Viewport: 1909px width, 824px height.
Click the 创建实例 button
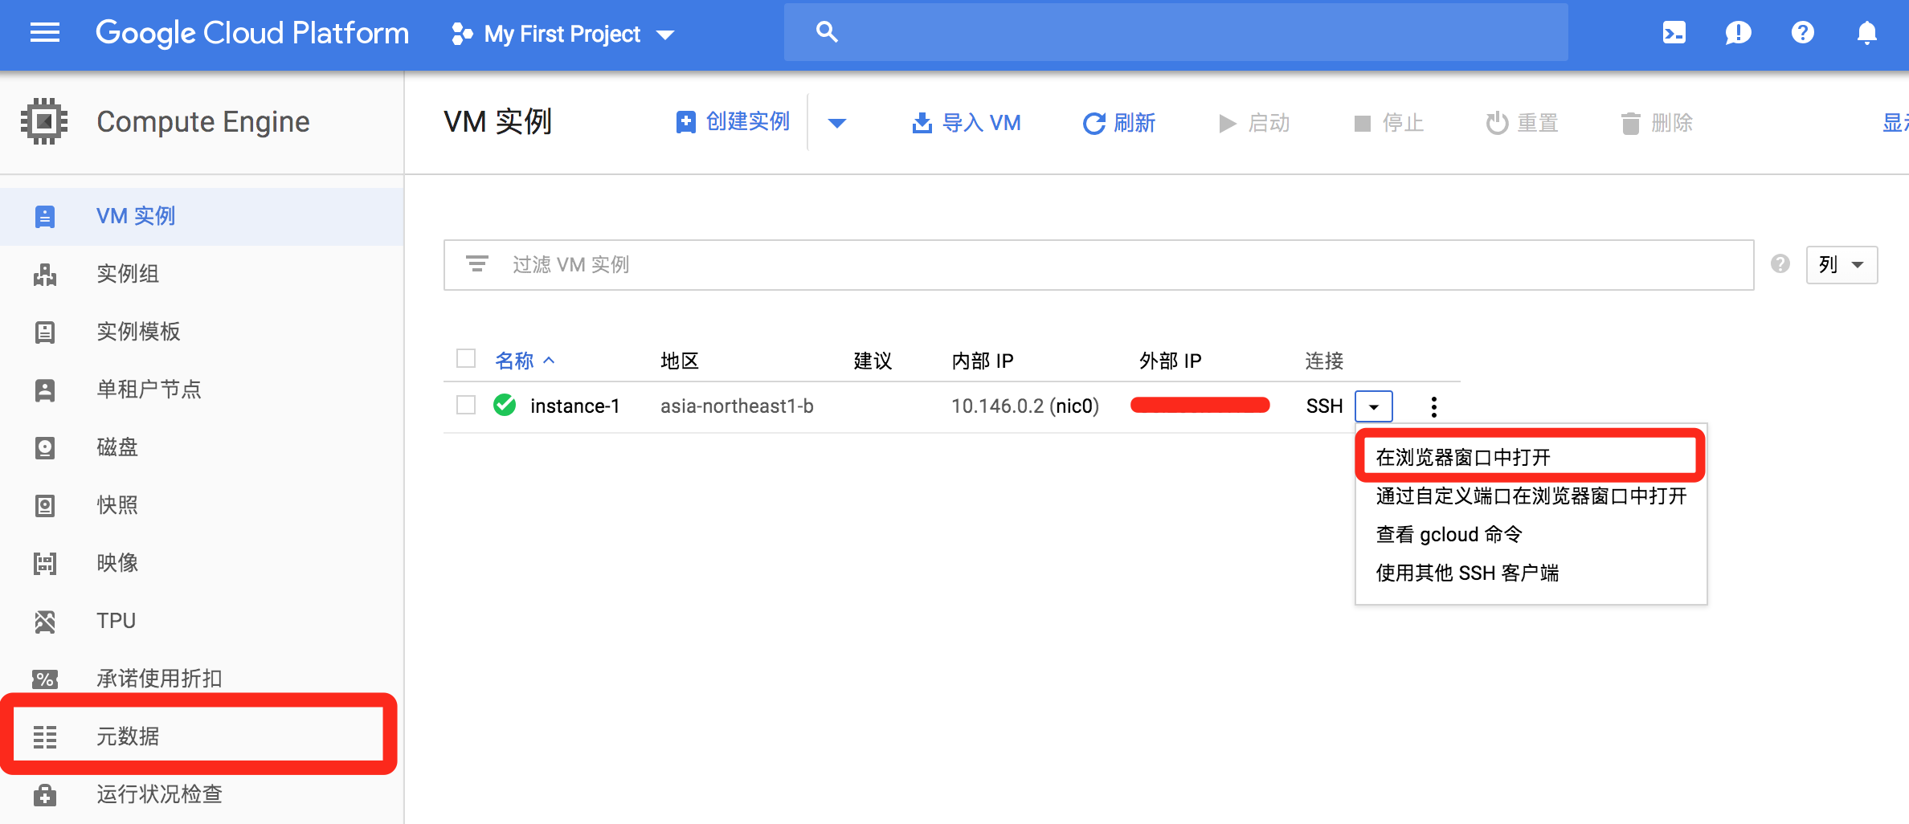coord(733,122)
